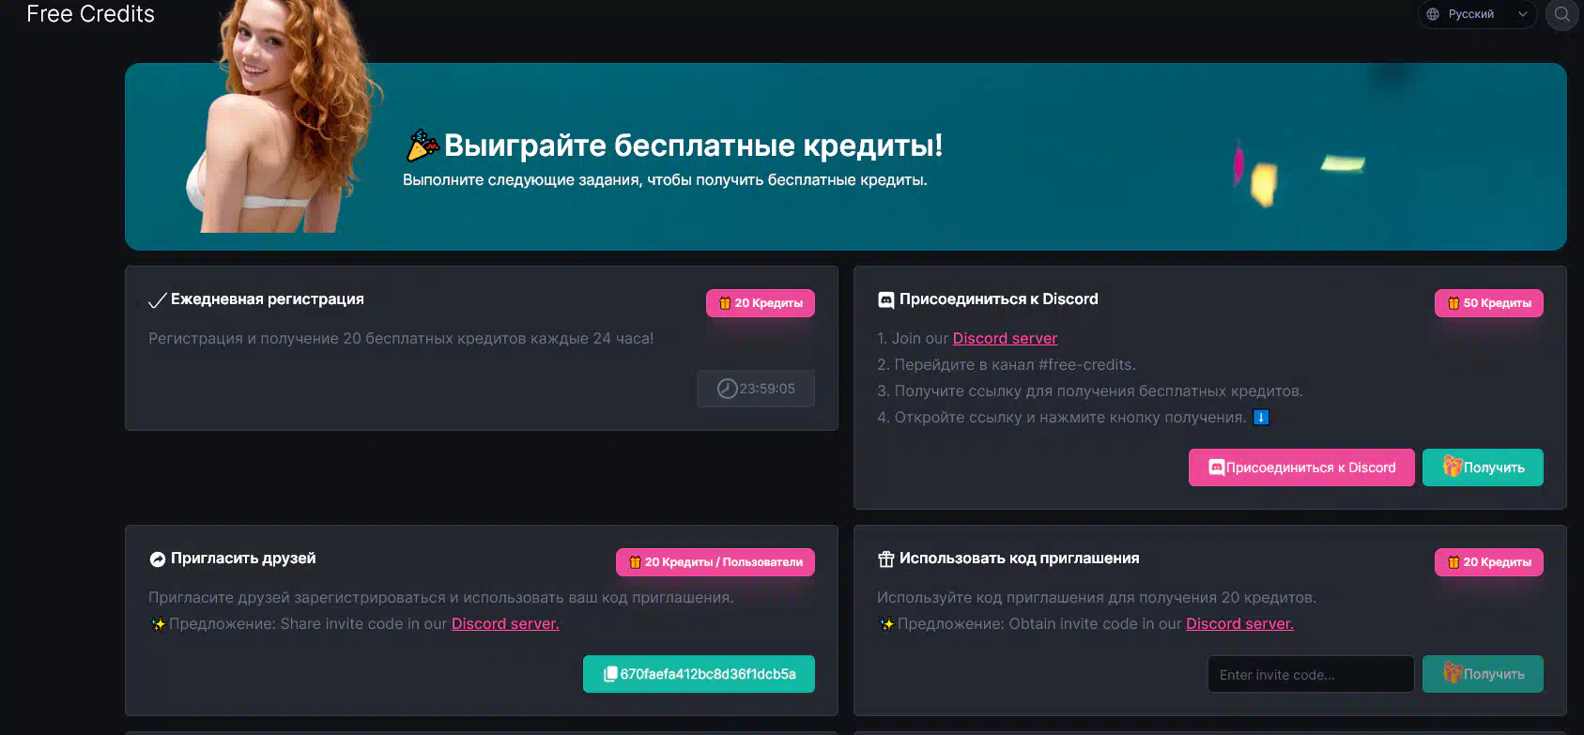Image resolution: width=1584 pixels, height=735 pixels.
Task: Click the pink Присоединиться к Discord button
Action: pos(1301,467)
